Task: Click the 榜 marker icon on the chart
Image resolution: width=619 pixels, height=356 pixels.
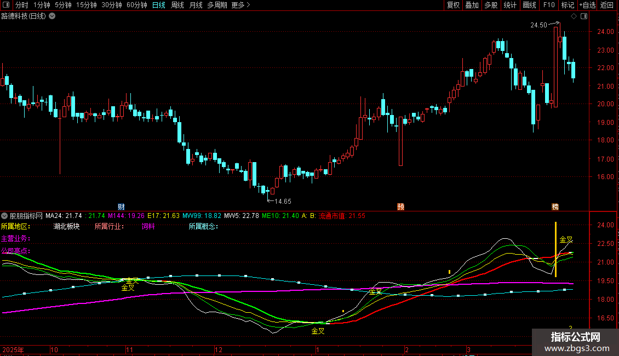Action: [x=555, y=206]
